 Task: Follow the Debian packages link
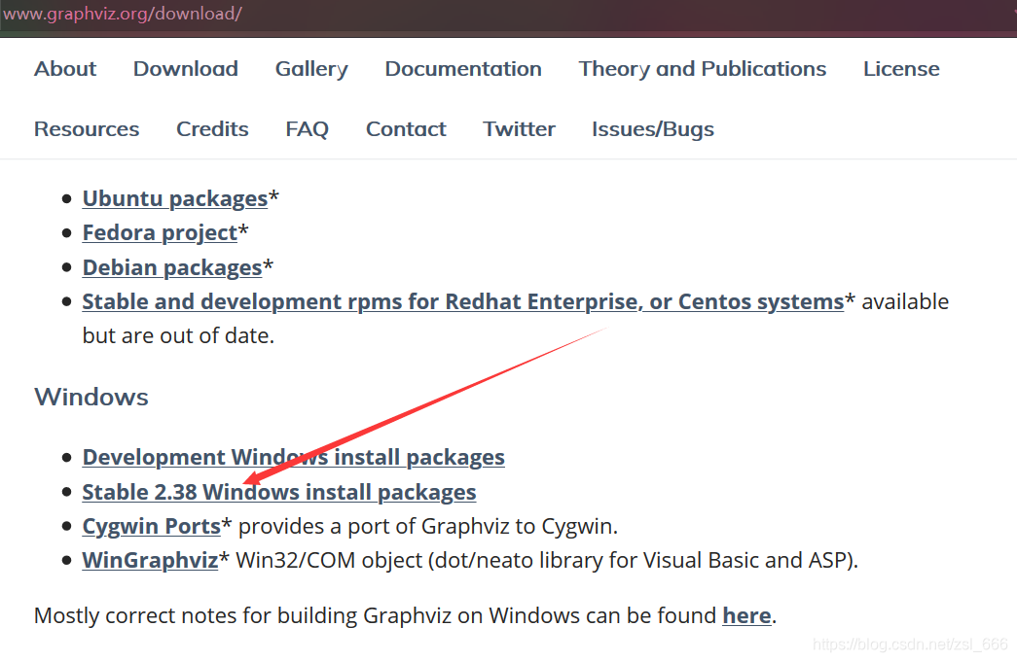coord(172,267)
